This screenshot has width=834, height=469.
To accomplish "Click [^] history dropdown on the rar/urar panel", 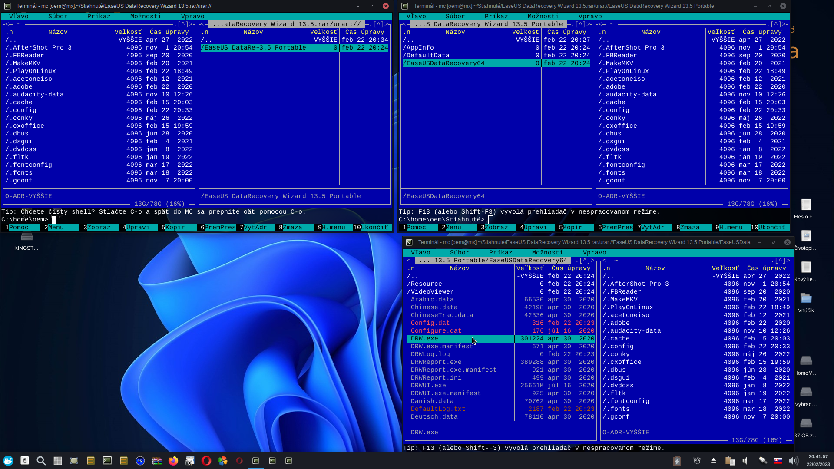I will pyautogui.click(x=378, y=24).
